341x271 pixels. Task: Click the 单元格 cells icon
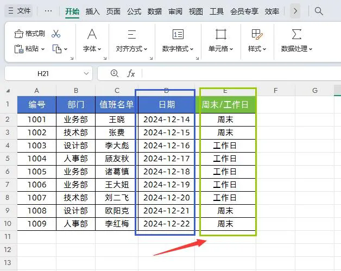click(x=221, y=34)
